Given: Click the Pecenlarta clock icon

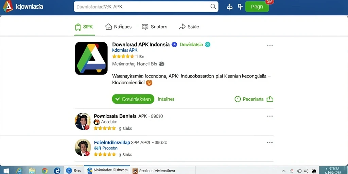Looking at the screenshot, I should (x=238, y=99).
